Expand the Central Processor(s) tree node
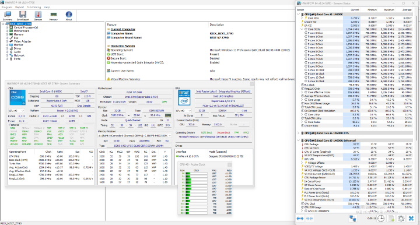The width and height of the screenshot is (420, 225). pos(7,27)
